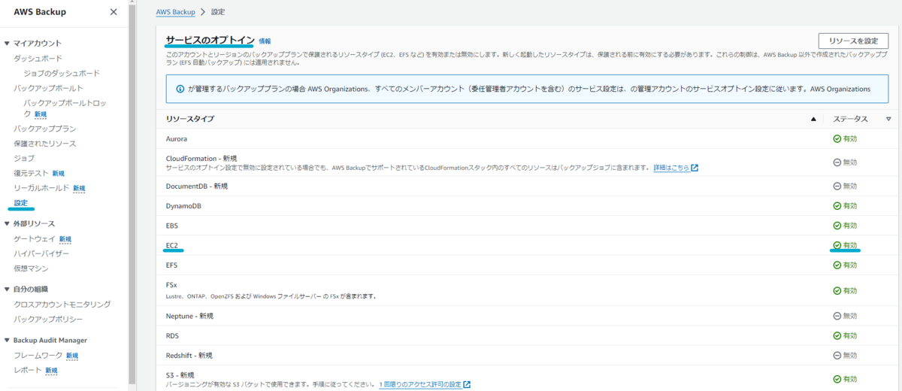Collapse the Backup Audit Manager section
The width and height of the screenshot is (902, 391).
pos(7,340)
